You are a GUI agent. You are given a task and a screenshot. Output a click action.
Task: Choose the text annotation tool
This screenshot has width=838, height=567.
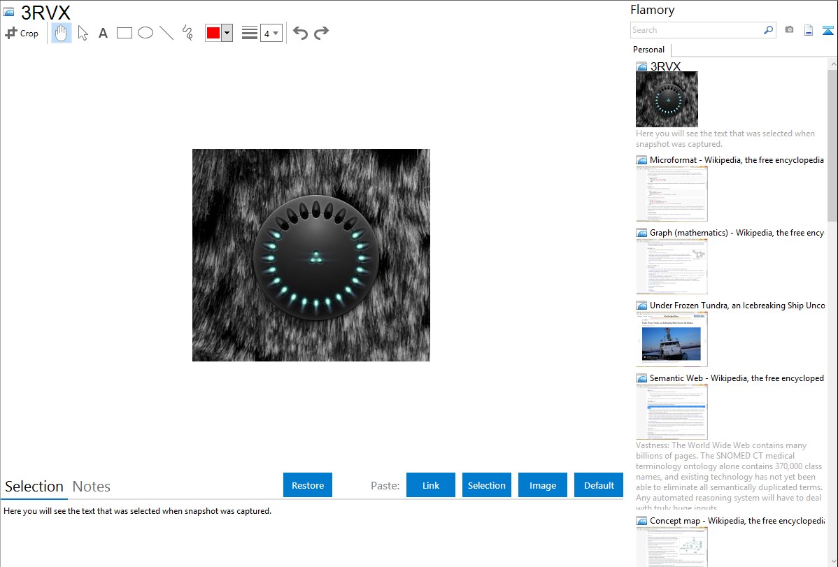point(103,33)
